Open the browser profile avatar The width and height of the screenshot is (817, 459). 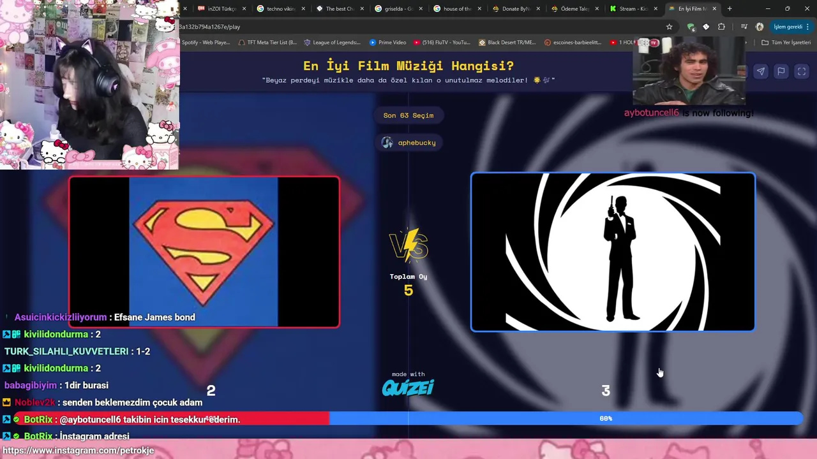tap(760, 27)
